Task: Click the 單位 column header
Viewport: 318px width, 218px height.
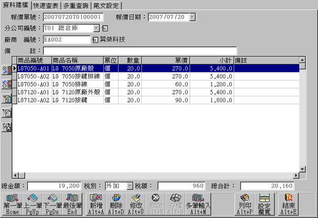Action: 111,60
